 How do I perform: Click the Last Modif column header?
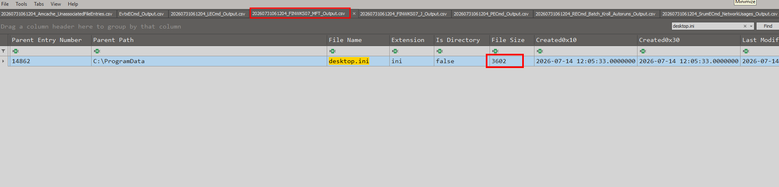[760, 40]
